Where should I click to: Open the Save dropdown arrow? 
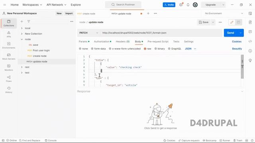(213, 22)
